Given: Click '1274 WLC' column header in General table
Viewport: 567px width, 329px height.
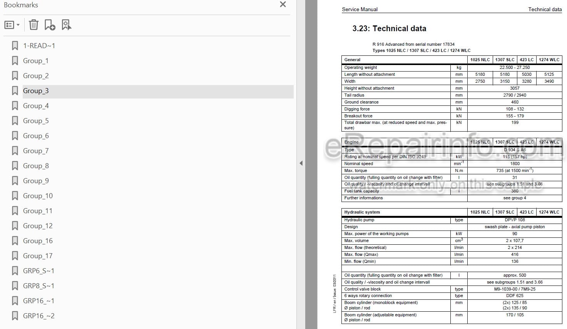Looking at the screenshot, I should tap(549, 60).
